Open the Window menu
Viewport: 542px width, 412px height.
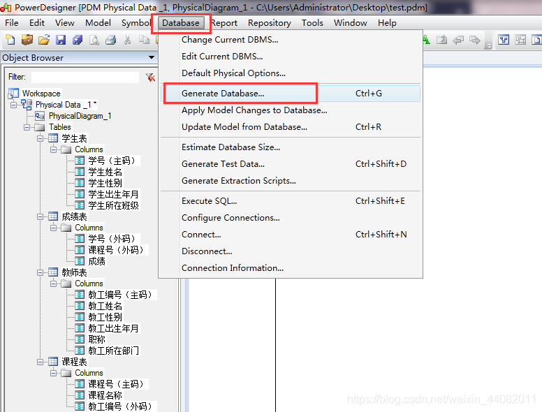coord(350,23)
